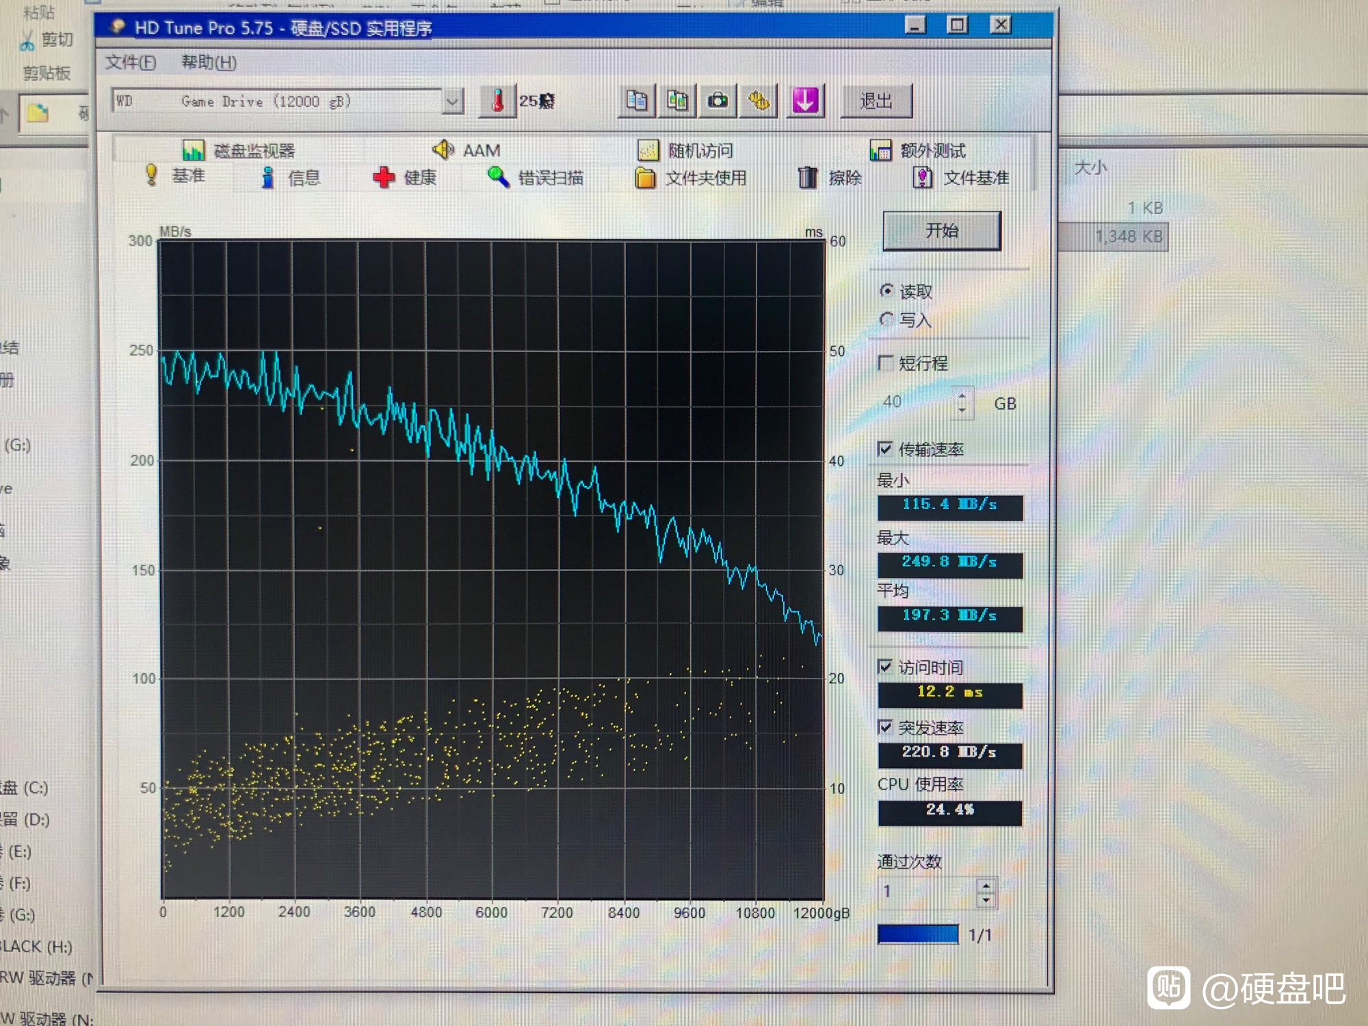Click the 基准 lightbulb tab icon
This screenshot has height=1026, width=1368.
(x=152, y=175)
